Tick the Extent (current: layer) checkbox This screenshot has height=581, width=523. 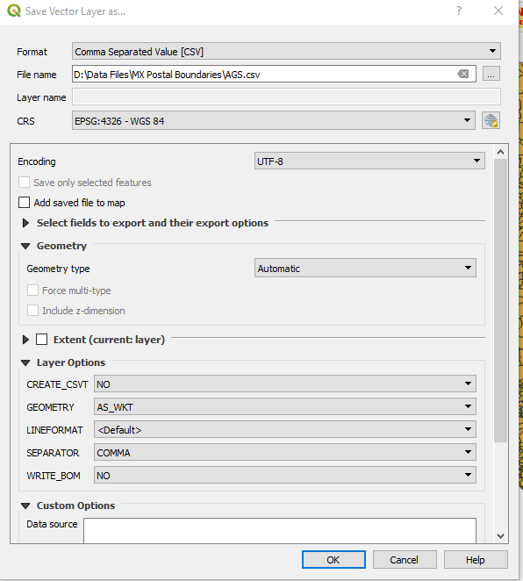41,339
